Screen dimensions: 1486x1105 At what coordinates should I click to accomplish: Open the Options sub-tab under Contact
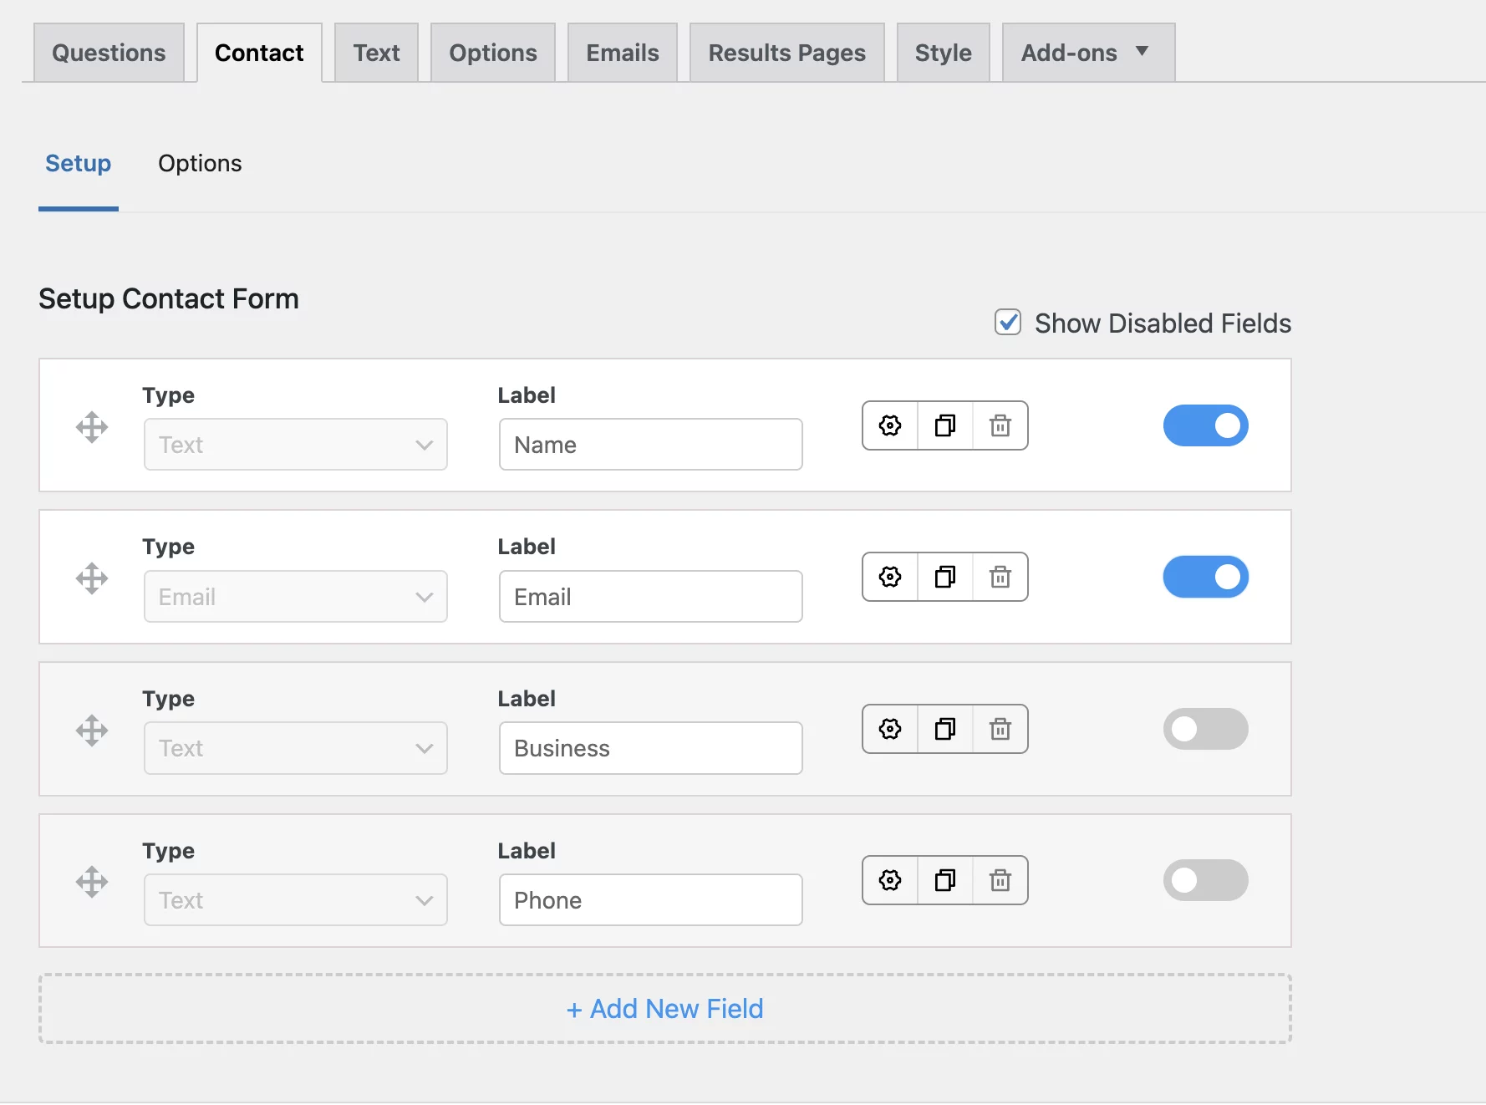(200, 164)
